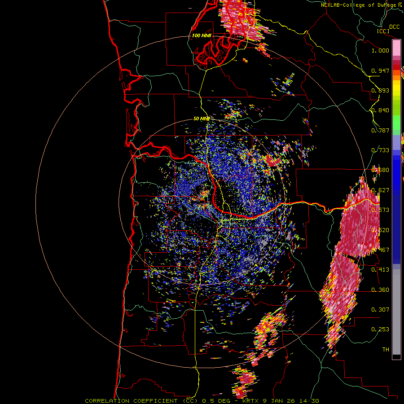Select the 0.573 color scale value

click(380, 210)
